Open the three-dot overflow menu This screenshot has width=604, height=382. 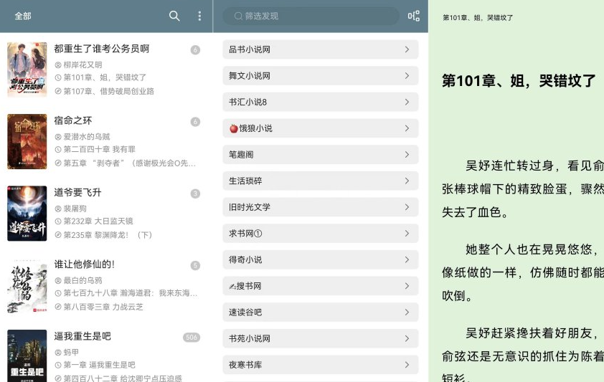[x=199, y=16]
